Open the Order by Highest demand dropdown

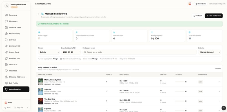(209, 52)
